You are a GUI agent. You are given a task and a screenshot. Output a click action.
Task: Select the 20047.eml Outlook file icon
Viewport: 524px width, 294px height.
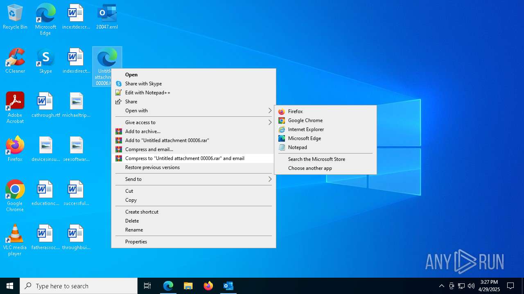tap(107, 17)
